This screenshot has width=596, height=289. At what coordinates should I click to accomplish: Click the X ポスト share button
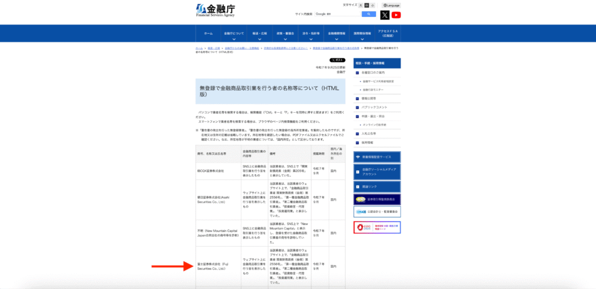tap(338, 60)
